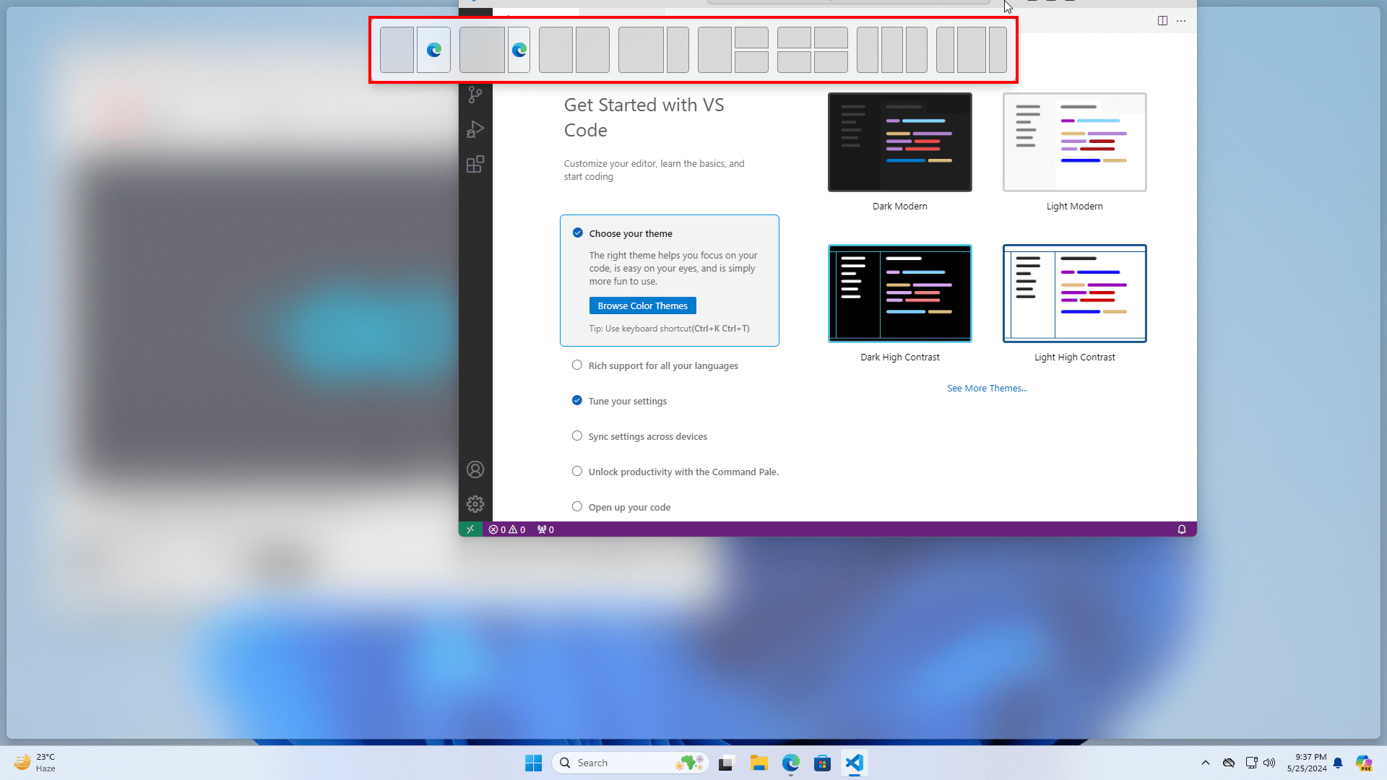Screen dimensions: 1387x780
Task: Check Rich support for all your languages
Action: coord(577,365)
